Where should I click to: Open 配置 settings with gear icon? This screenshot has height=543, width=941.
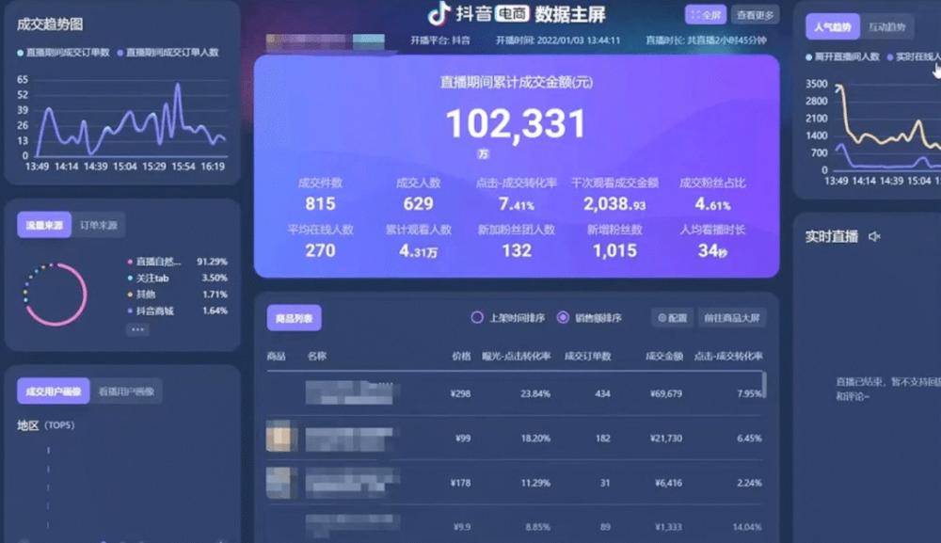click(x=672, y=318)
